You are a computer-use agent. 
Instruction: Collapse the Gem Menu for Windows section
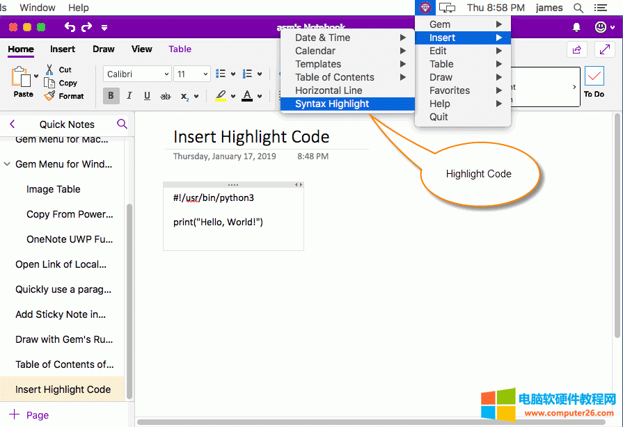(7, 164)
